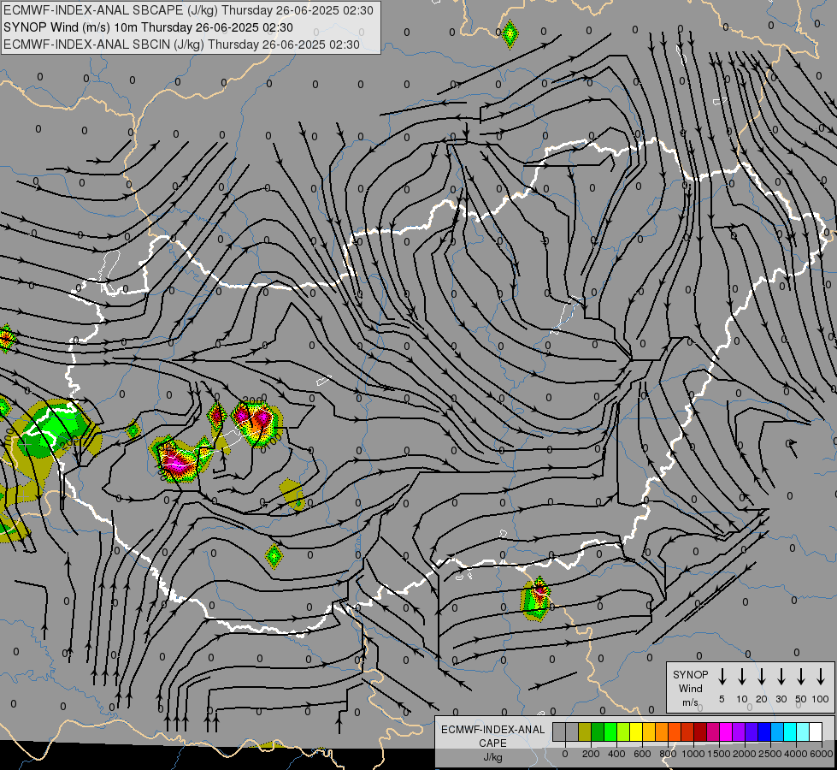Pick the pink-magenta swatch left of 1500 tick
The image size is (837, 770).
713,731
